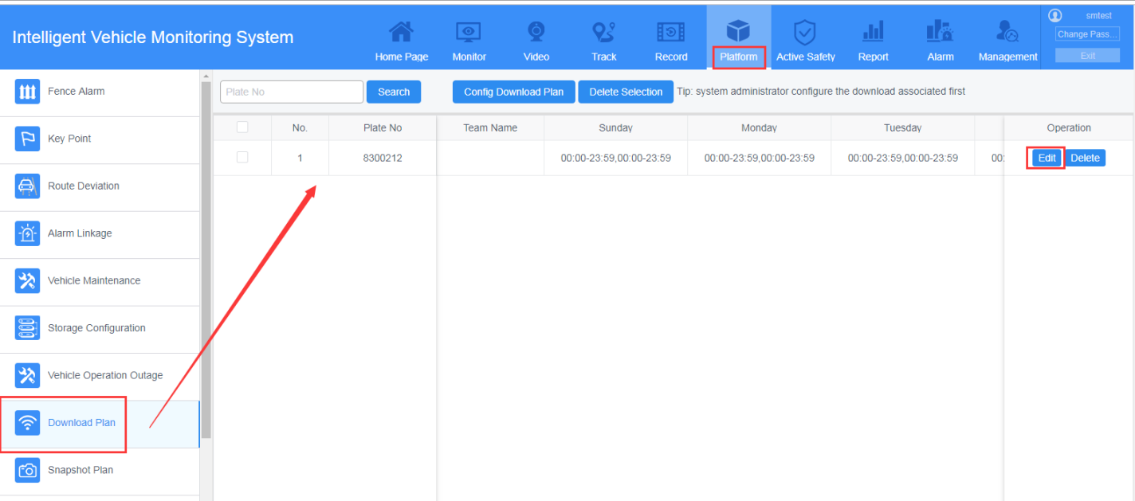Image resolution: width=1135 pixels, height=501 pixels.
Task: Click the Management user icon
Action: click(x=1007, y=32)
